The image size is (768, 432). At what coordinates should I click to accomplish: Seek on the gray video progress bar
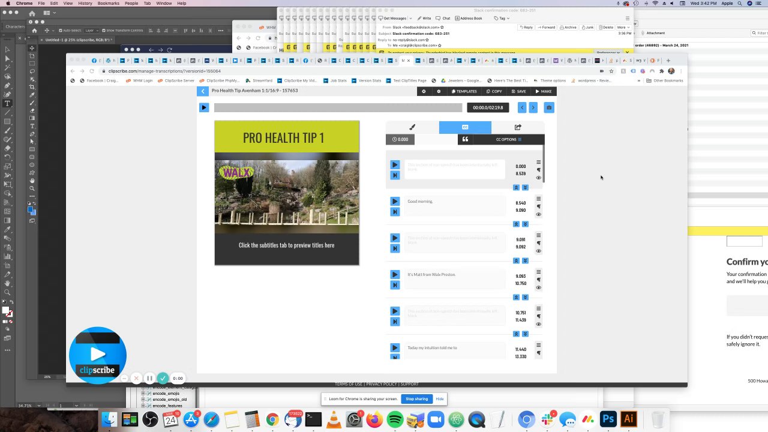pyautogui.click(x=338, y=107)
